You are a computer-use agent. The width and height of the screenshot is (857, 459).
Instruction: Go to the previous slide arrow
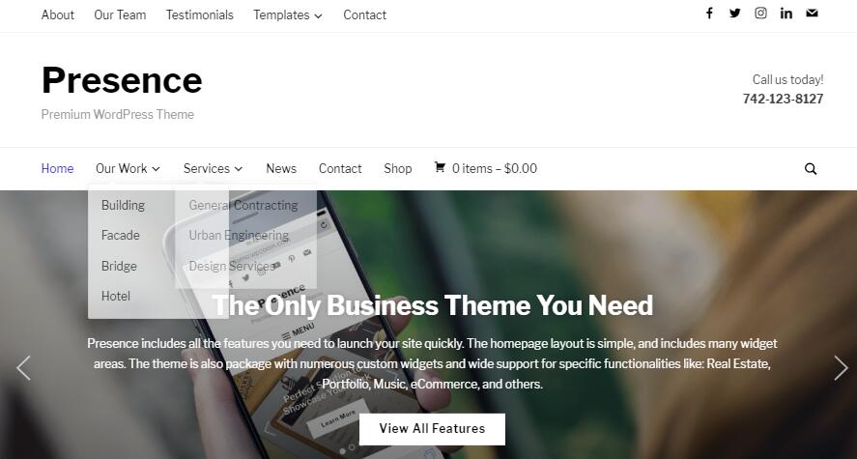23,368
